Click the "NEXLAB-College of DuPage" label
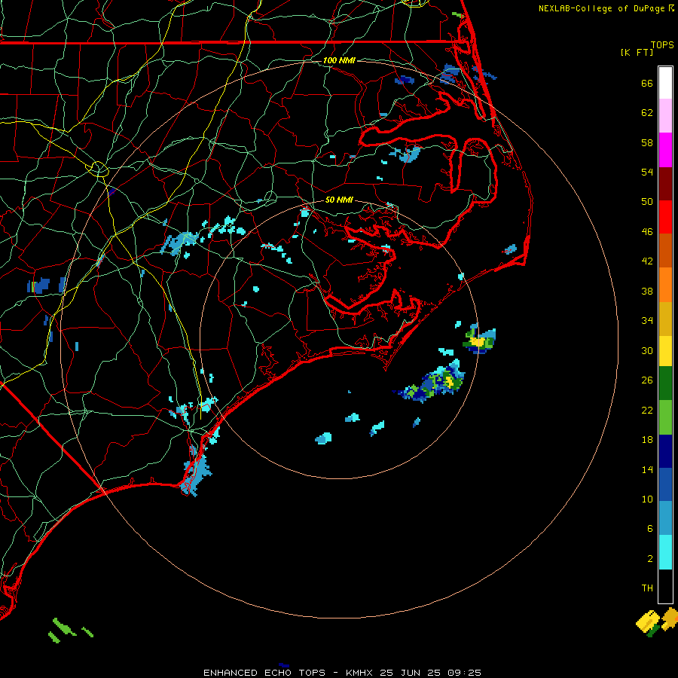Viewport: 678px width, 678px height. coord(601,8)
